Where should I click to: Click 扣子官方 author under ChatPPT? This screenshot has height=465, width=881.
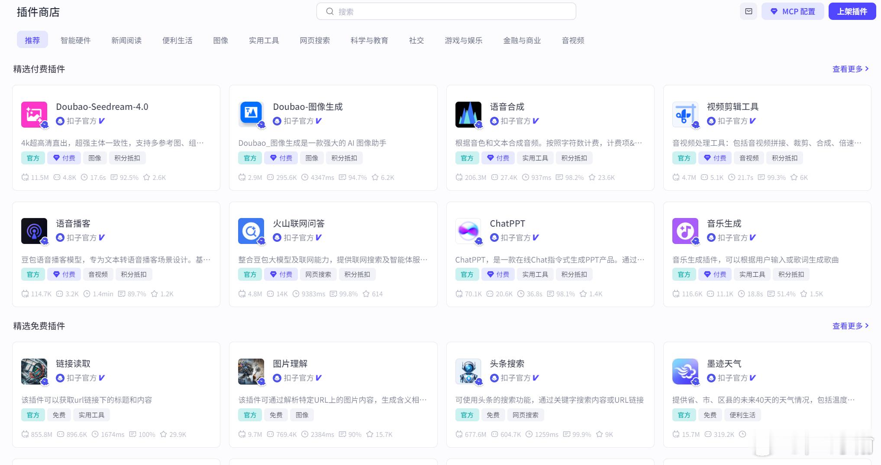click(516, 237)
